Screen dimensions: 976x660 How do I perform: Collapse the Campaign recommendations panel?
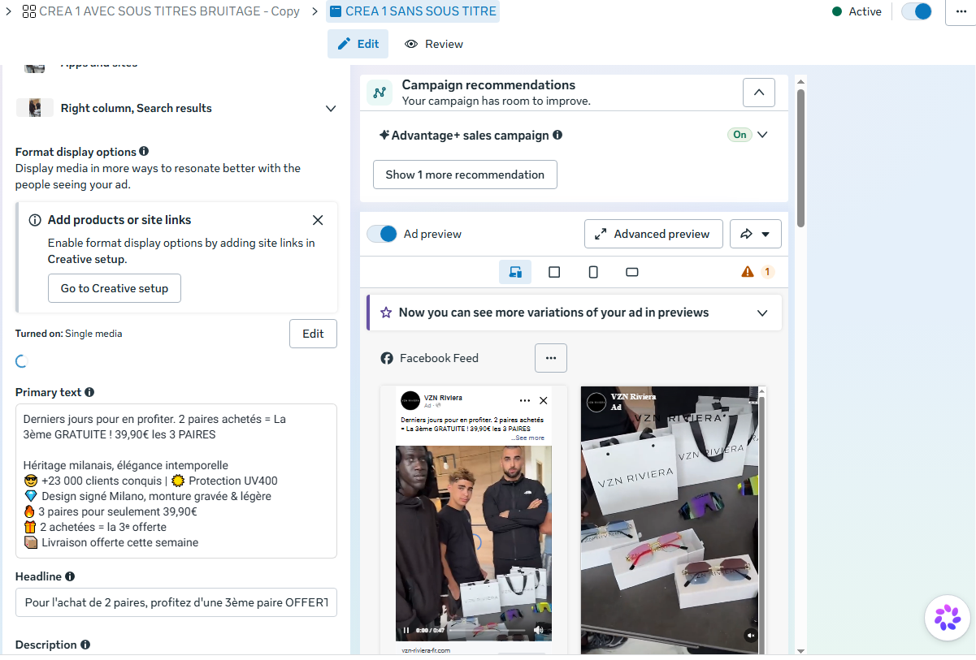tap(759, 93)
